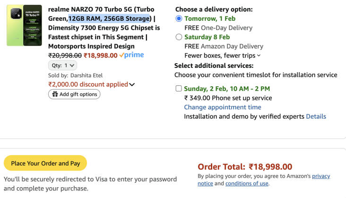Select Tomorrow, 1 Feb delivery option
346x198 pixels.
click(x=179, y=18)
